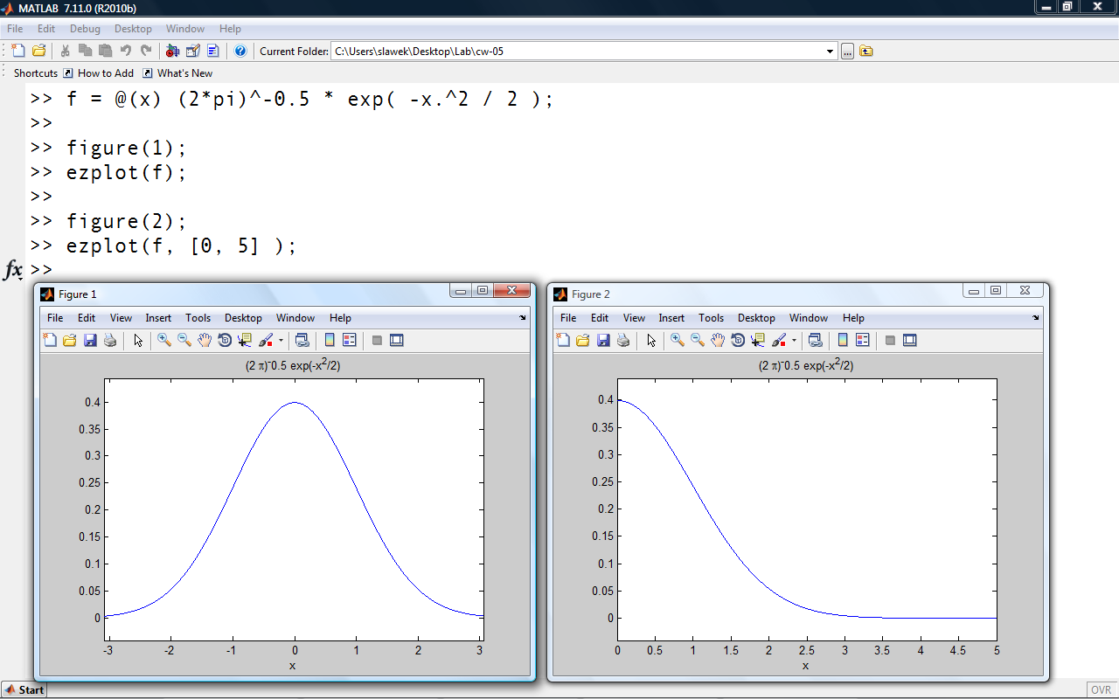Insert Legend in Figure 1
1119x699 pixels.
coord(350,341)
